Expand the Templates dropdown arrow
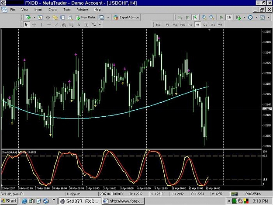The width and height of the screenshot is (273, 205). [268, 17]
